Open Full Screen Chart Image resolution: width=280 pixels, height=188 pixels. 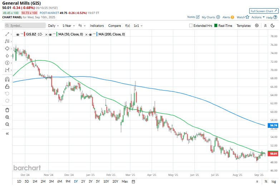point(264,11)
